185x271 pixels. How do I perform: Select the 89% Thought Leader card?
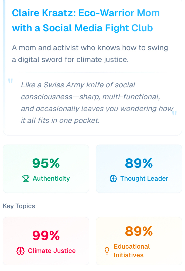tap(139, 169)
